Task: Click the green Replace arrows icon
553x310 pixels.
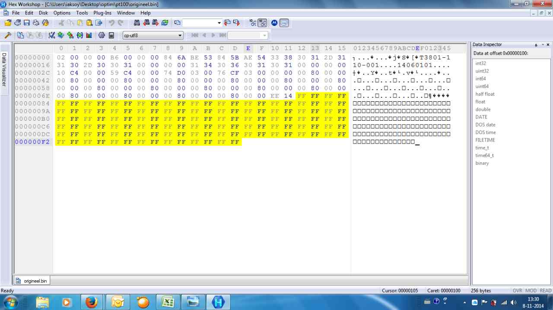Action: (165, 23)
